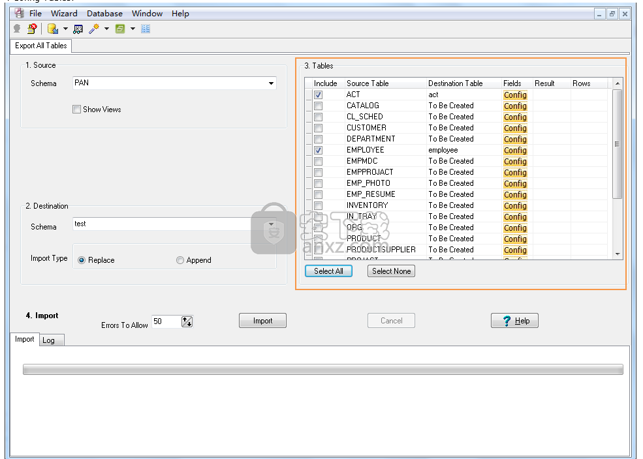This screenshot has width=643, height=459.
Task: Open the Database menu
Action: (x=104, y=13)
